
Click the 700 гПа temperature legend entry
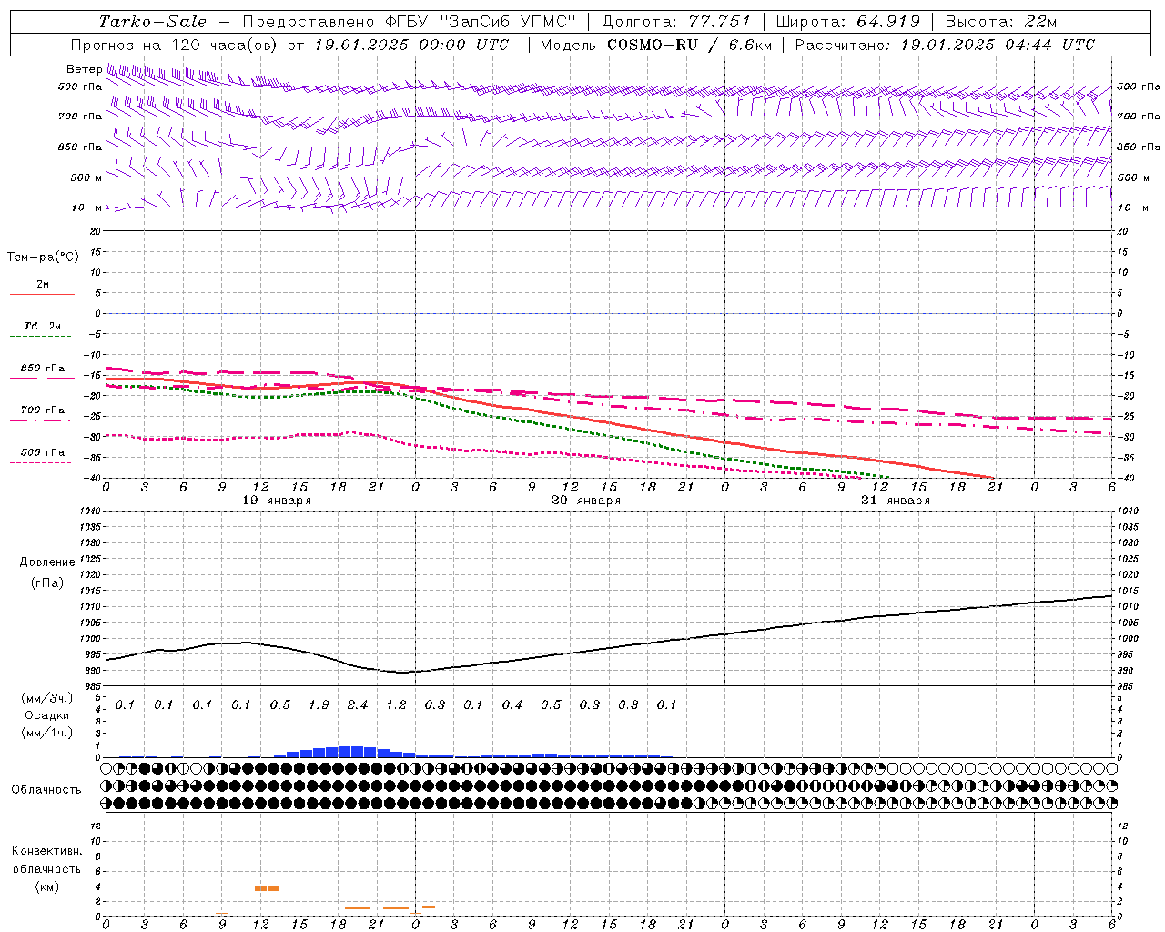(x=43, y=410)
